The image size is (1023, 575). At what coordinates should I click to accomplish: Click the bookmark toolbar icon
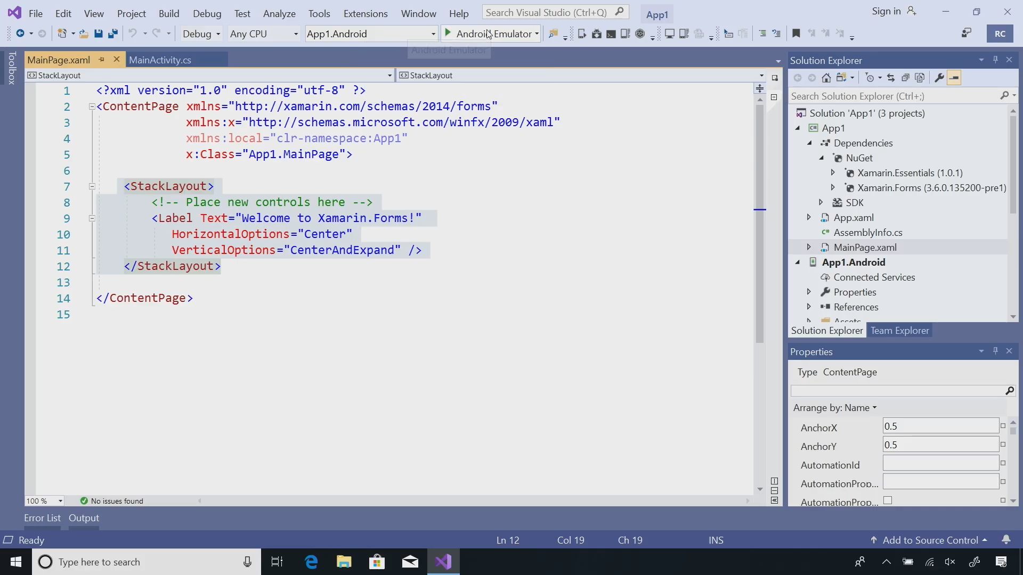point(796,34)
